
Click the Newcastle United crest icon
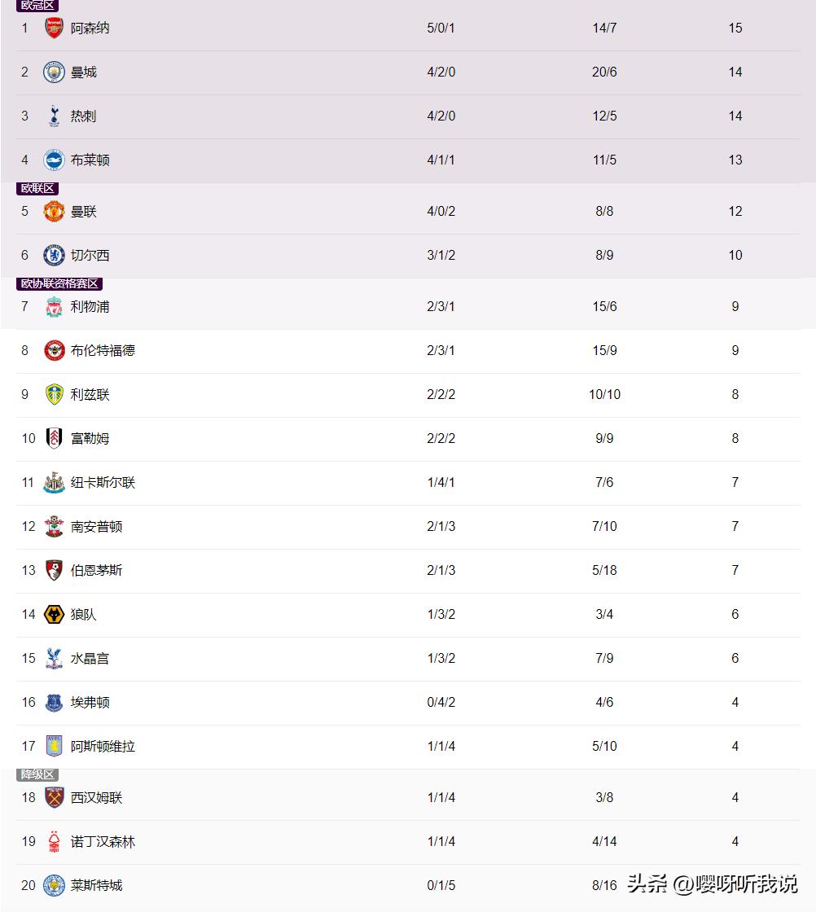(54, 482)
